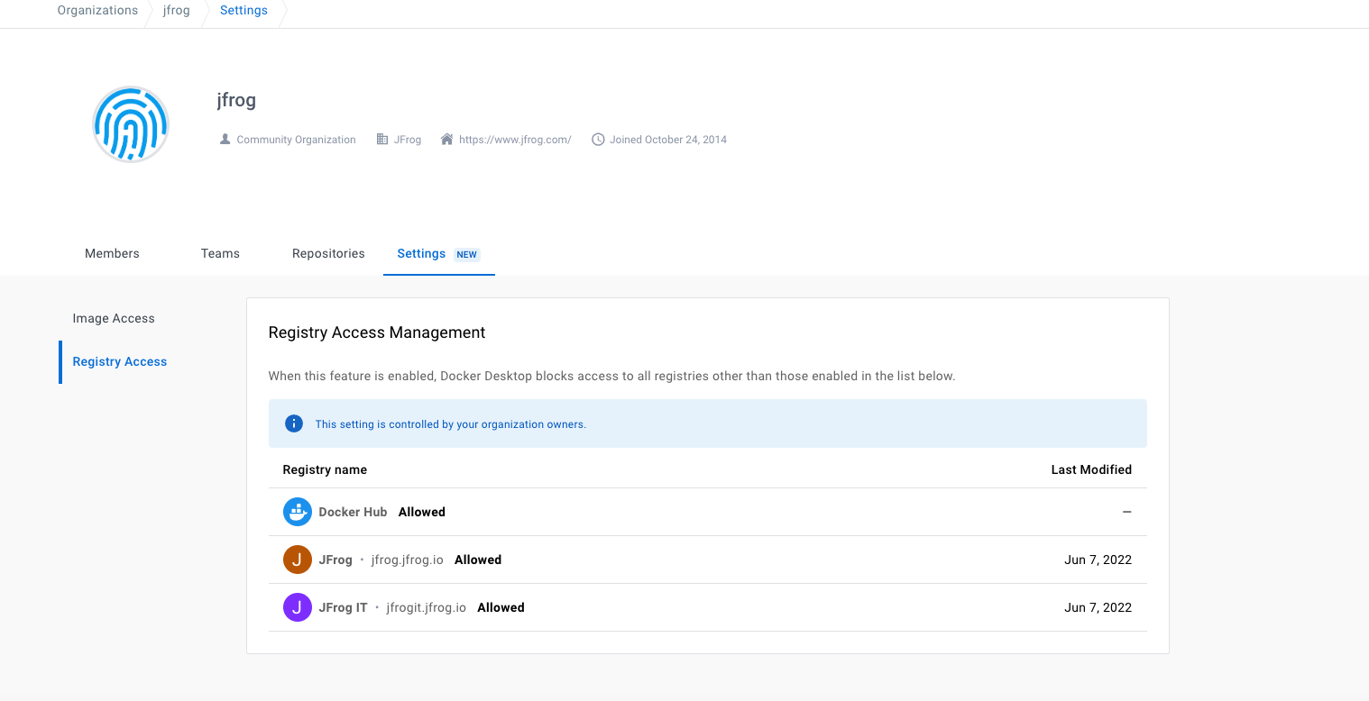The image size is (1369, 701).
Task: Open the https://www.jfrog.com/ link
Action: (515, 139)
